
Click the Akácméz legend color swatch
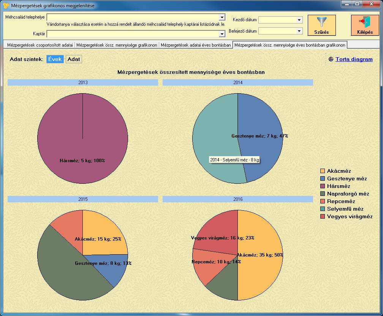pos(323,171)
